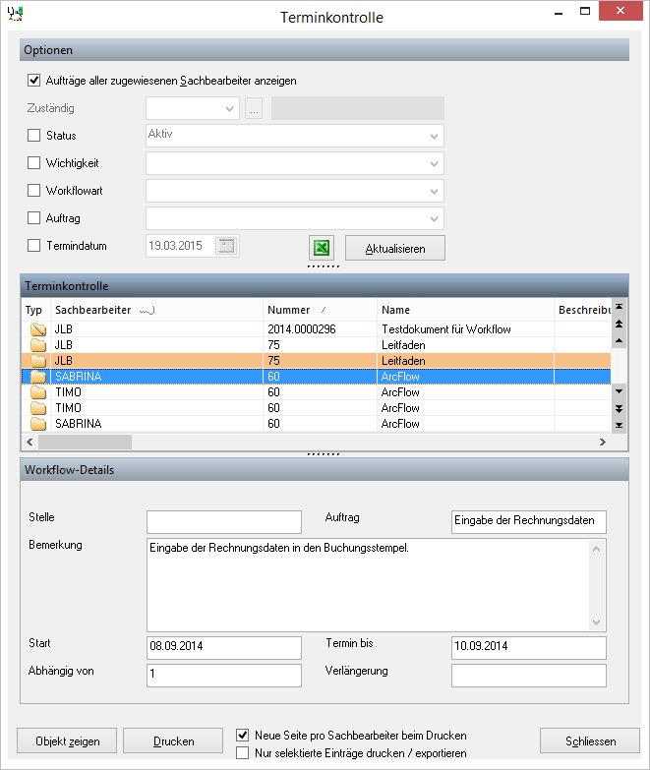The width and height of the screenshot is (650, 770).
Task: Click the Termin bis field 10.09.2014
Action: coord(529,648)
